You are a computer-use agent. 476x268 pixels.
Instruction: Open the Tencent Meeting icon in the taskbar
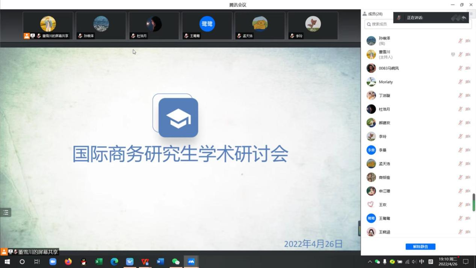point(191,262)
